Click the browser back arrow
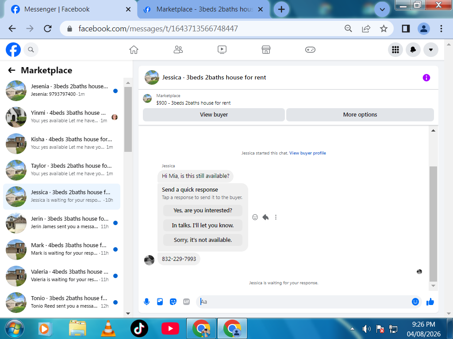Image resolution: width=453 pixels, height=339 pixels. click(12, 29)
